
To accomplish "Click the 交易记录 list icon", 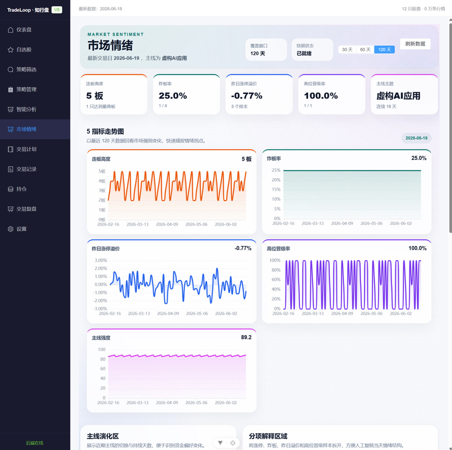I will pyautogui.click(x=10, y=169).
